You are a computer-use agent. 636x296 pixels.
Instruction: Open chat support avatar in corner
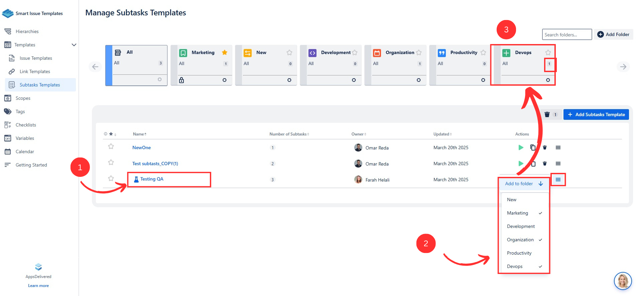pos(623,281)
